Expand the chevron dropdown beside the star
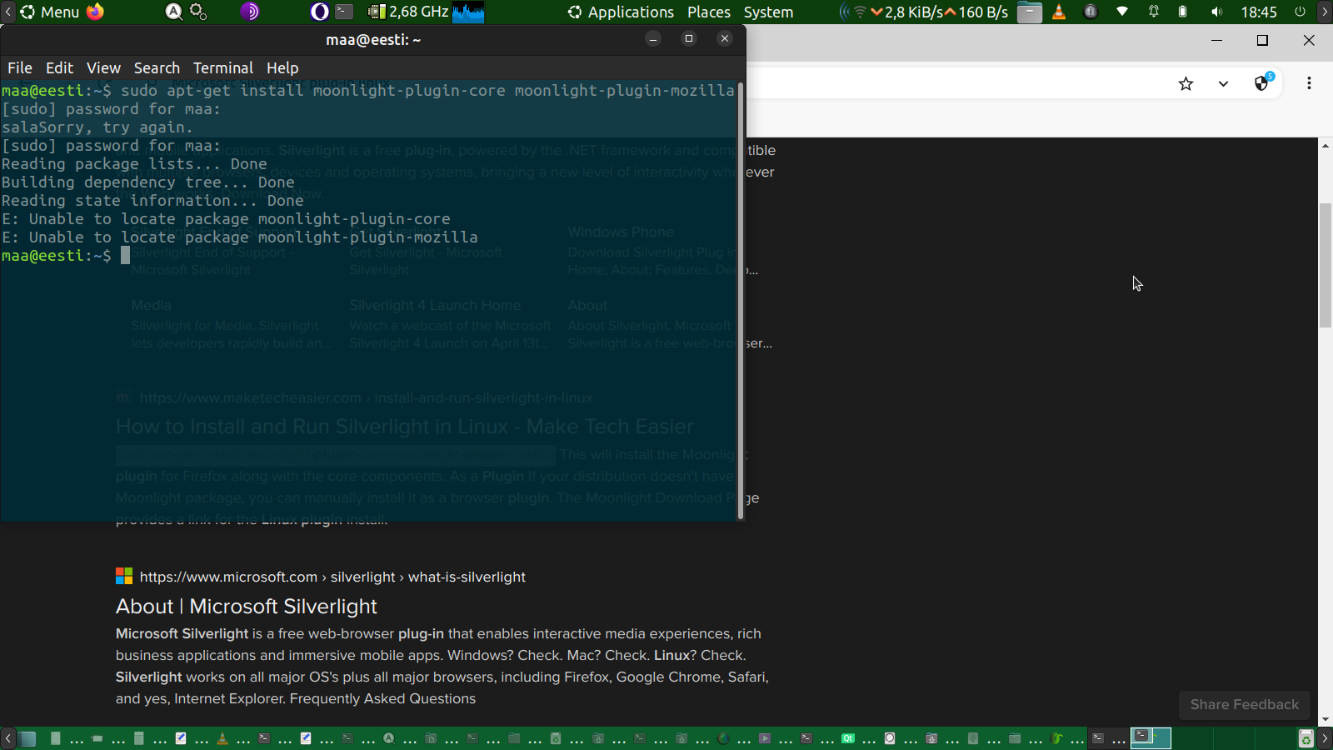 pos(1223,83)
